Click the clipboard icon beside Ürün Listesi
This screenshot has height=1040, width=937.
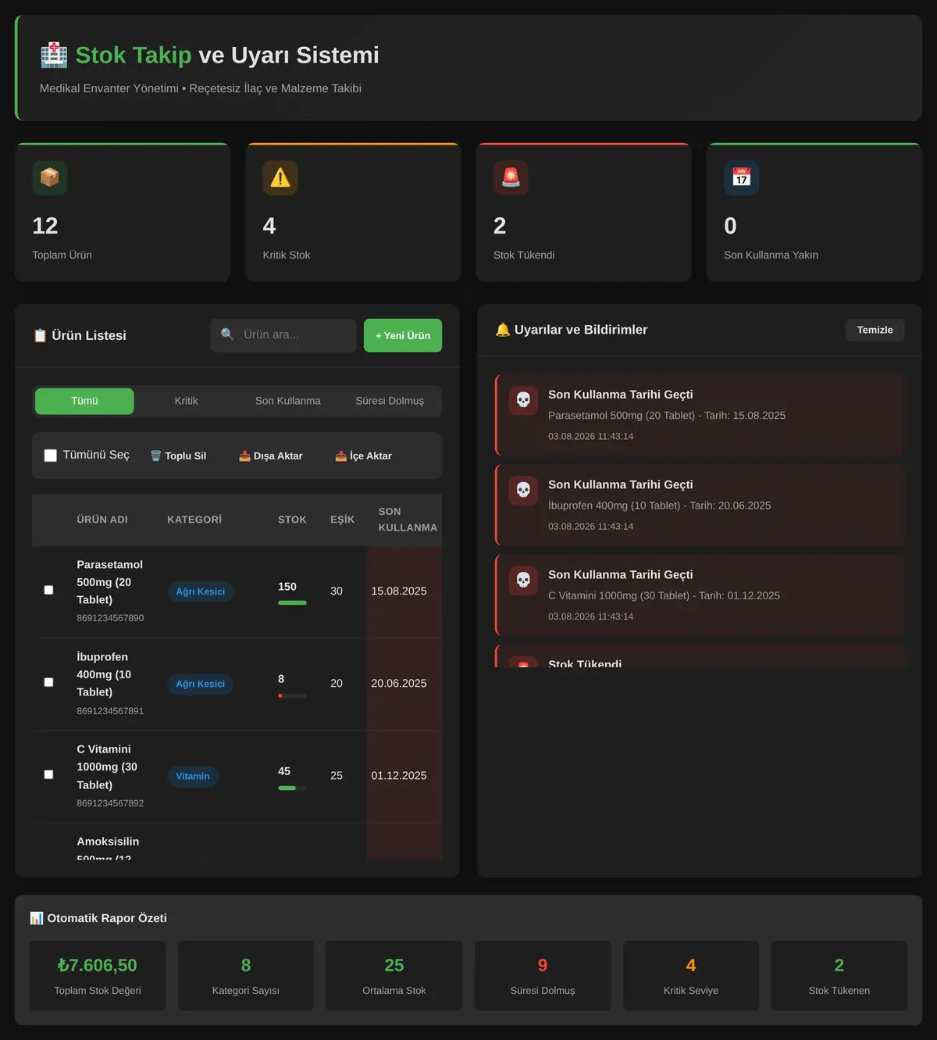tap(40, 336)
